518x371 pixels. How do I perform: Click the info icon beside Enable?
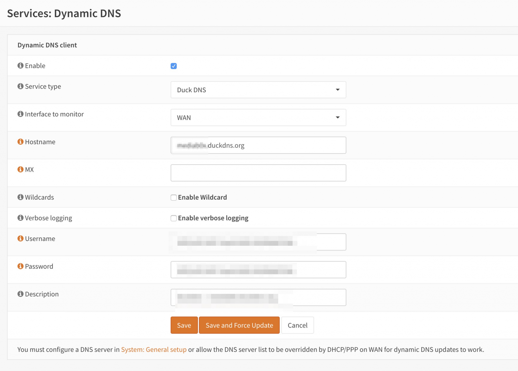coord(20,66)
